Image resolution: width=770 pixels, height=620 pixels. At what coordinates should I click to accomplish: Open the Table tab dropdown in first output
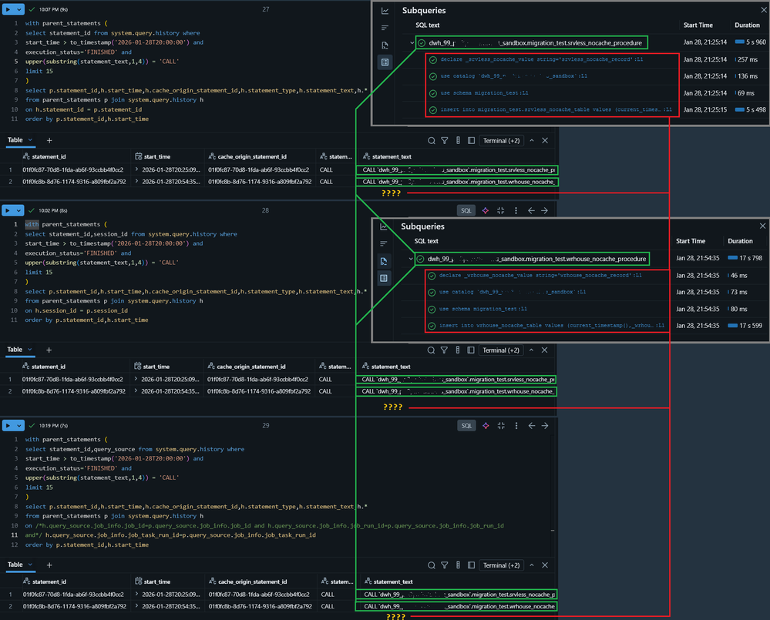31,141
